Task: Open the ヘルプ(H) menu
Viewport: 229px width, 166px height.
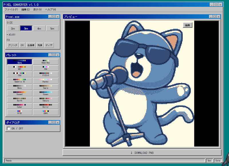Action: point(51,9)
